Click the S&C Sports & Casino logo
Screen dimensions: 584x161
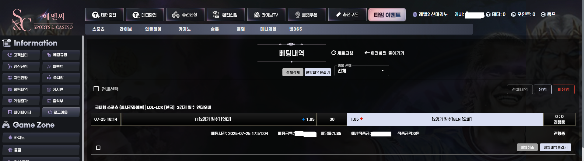(x=42, y=20)
